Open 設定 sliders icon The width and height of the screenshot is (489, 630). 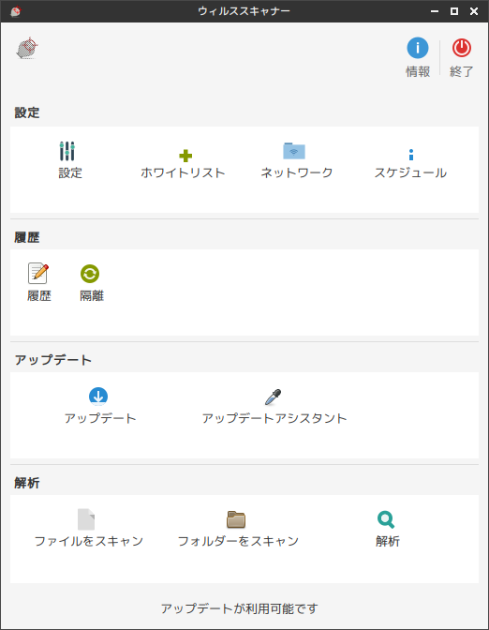67,151
